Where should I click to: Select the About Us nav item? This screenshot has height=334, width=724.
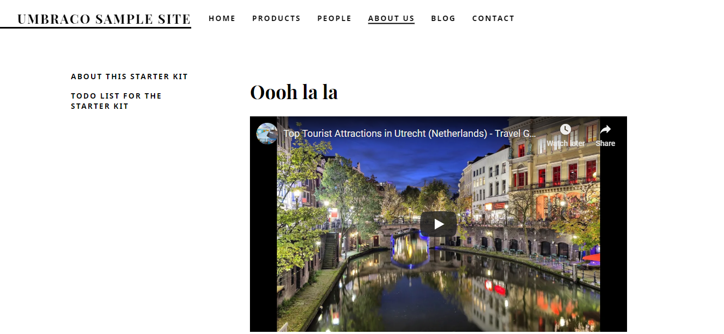click(x=391, y=18)
